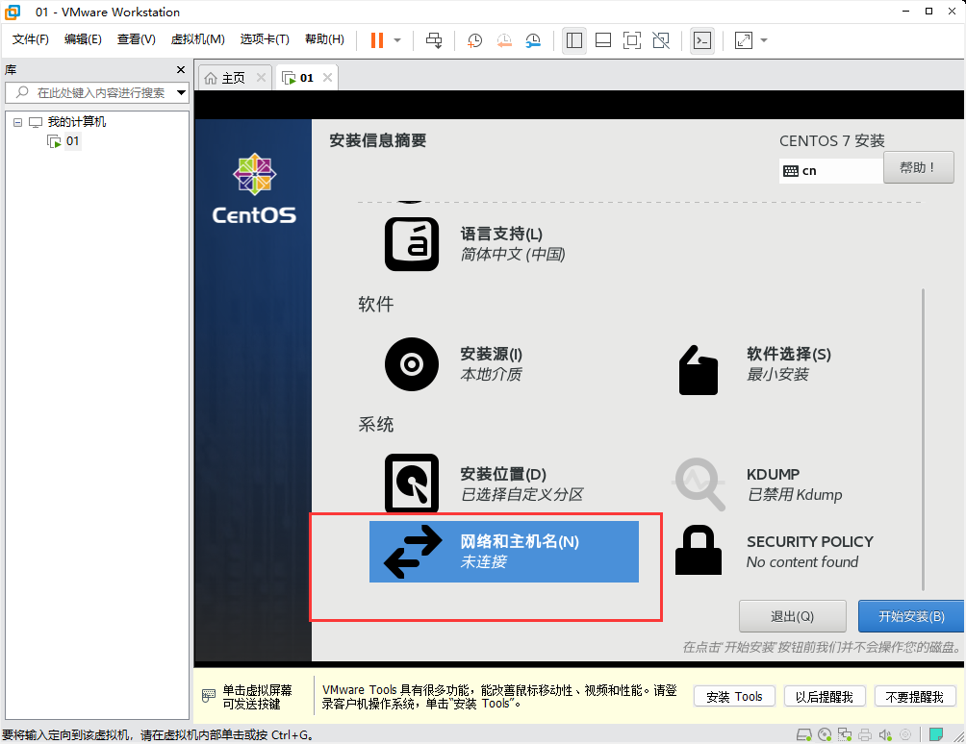Open 软件选择(S) software selection

pyautogui.click(x=754, y=369)
